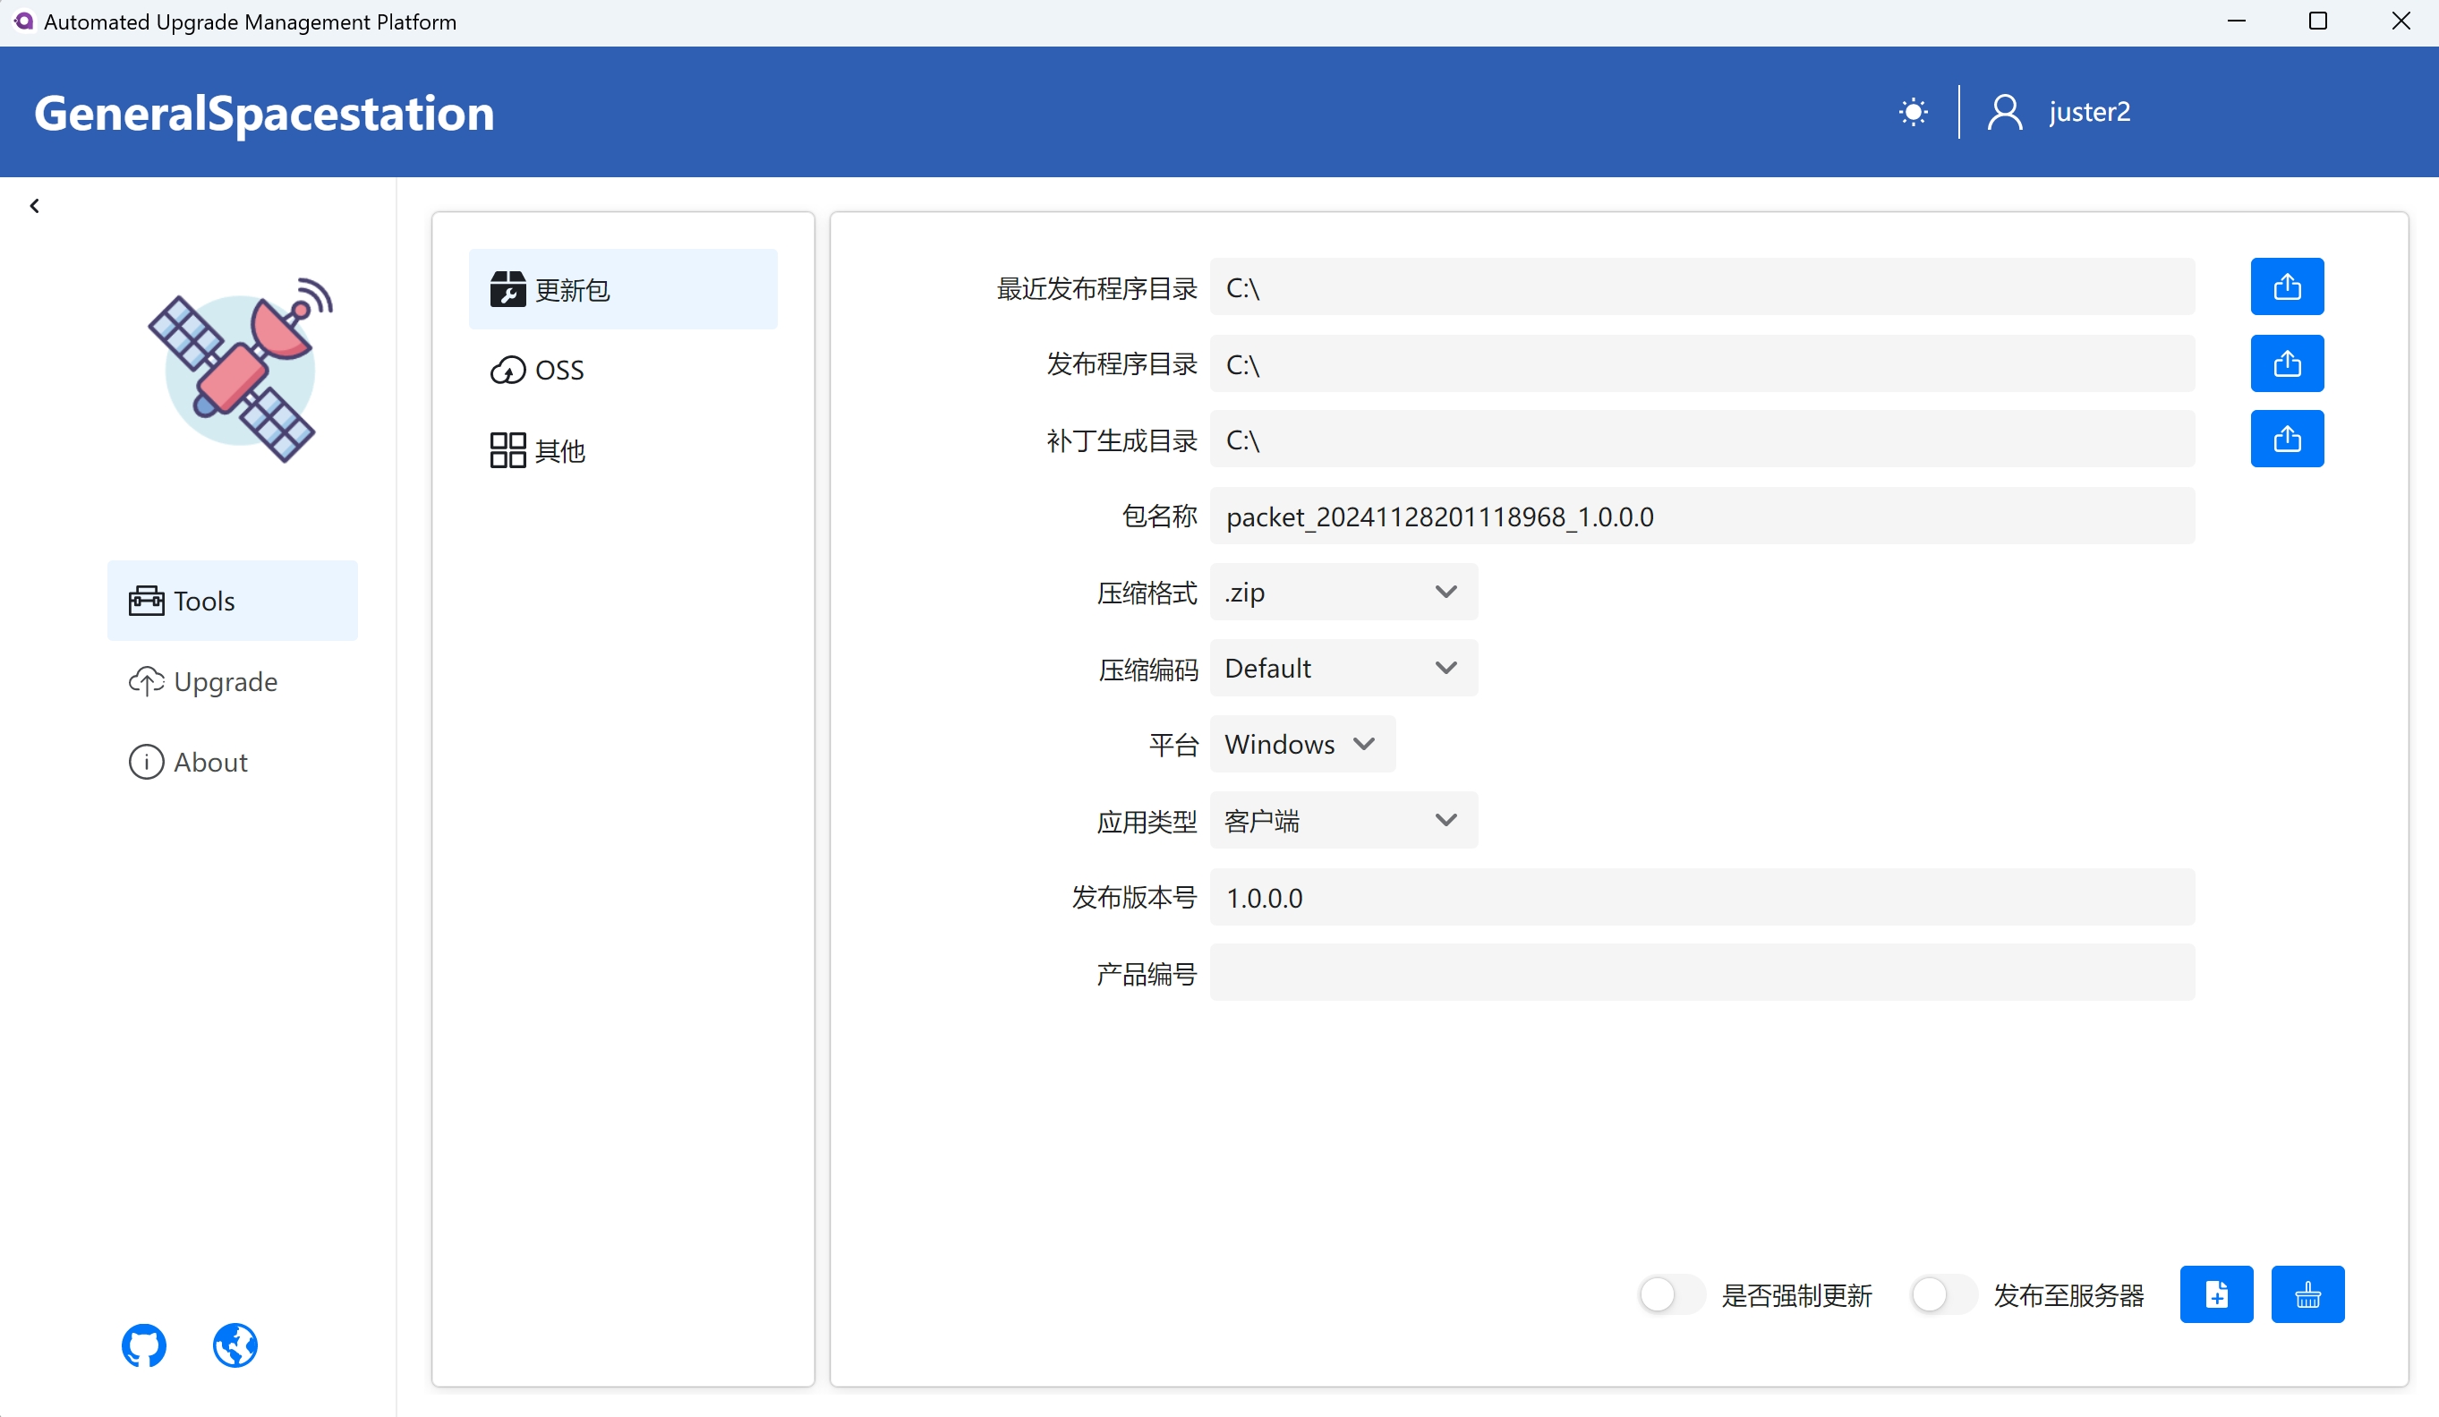Click the satellite logo image
The height and width of the screenshot is (1417, 2439).
click(x=241, y=371)
